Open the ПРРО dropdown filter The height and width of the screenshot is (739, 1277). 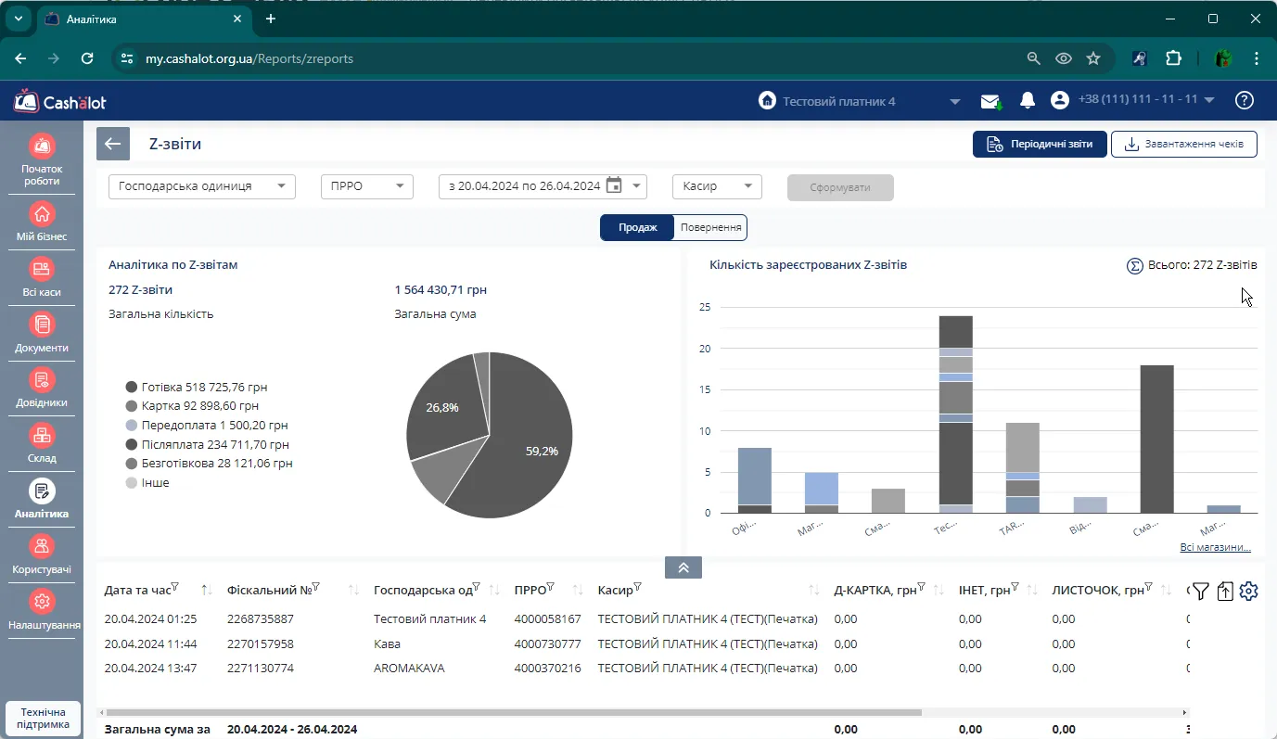[x=366, y=186]
